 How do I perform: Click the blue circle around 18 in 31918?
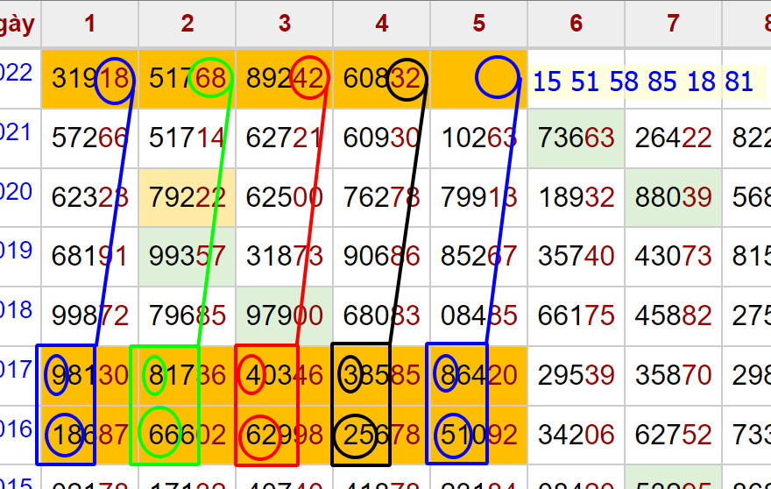115,81
